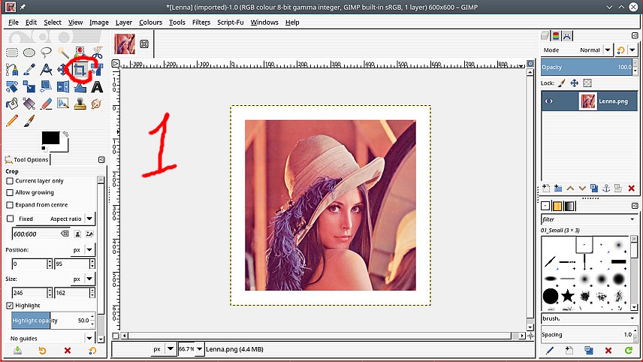The height and width of the screenshot is (362, 643).
Task: Select the Bucket Fill tool
Action: click(12, 104)
